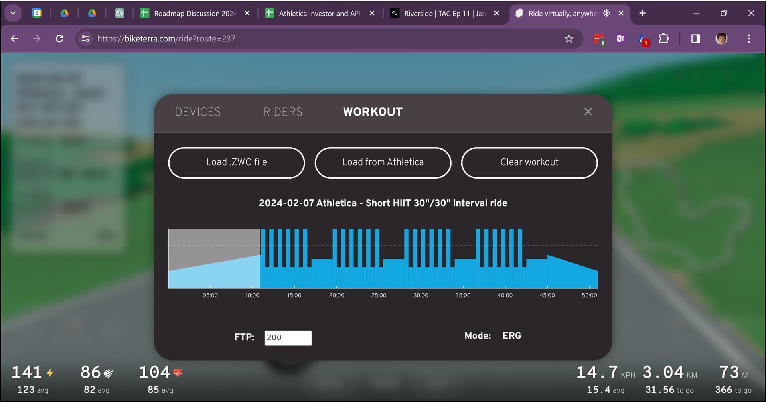
Task: Toggle the browser side panel
Action: [695, 39]
